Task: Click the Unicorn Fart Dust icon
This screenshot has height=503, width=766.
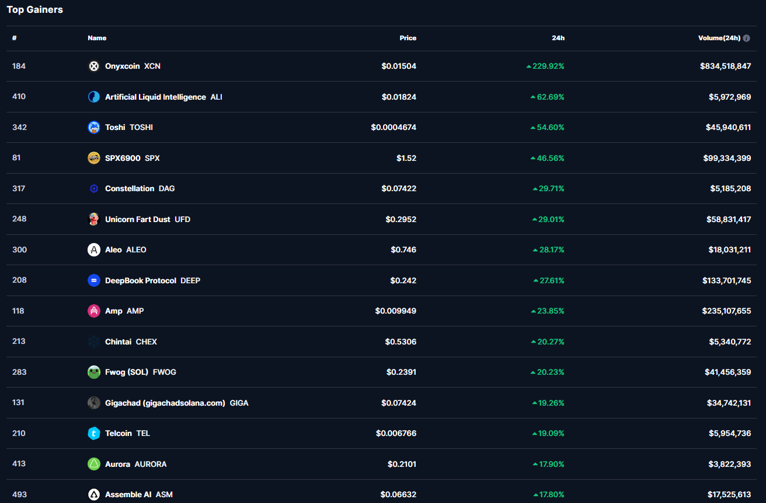Action: tap(93, 219)
